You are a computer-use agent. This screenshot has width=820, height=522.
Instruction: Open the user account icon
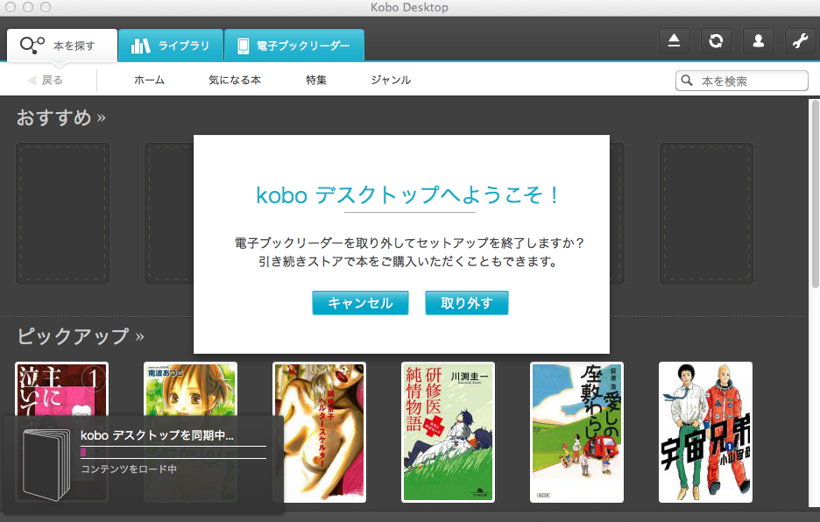coord(759,41)
